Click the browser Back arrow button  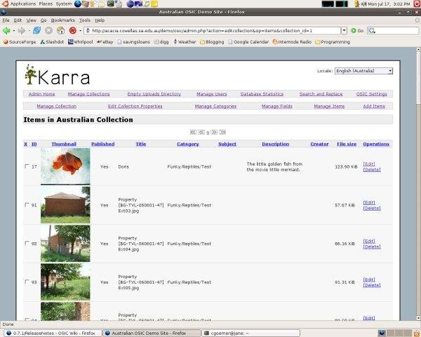point(6,31)
